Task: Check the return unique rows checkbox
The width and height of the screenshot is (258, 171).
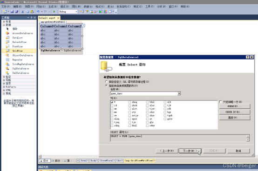Action: tap(221, 102)
